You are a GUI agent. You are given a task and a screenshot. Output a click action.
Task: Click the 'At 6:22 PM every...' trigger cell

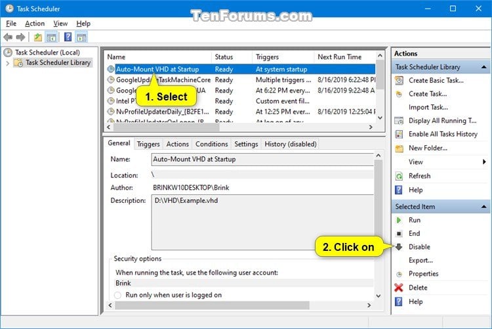coord(283,91)
